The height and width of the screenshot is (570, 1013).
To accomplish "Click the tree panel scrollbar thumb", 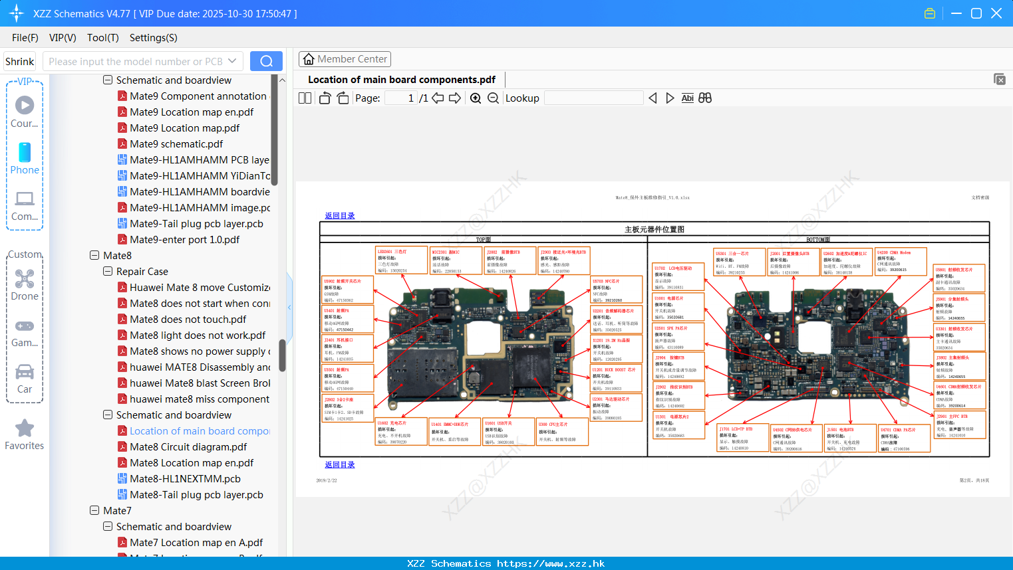I will point(282,355).
